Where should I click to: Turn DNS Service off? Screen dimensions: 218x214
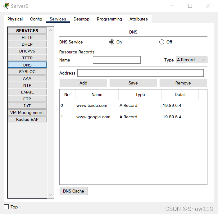[x=161, y=42]
